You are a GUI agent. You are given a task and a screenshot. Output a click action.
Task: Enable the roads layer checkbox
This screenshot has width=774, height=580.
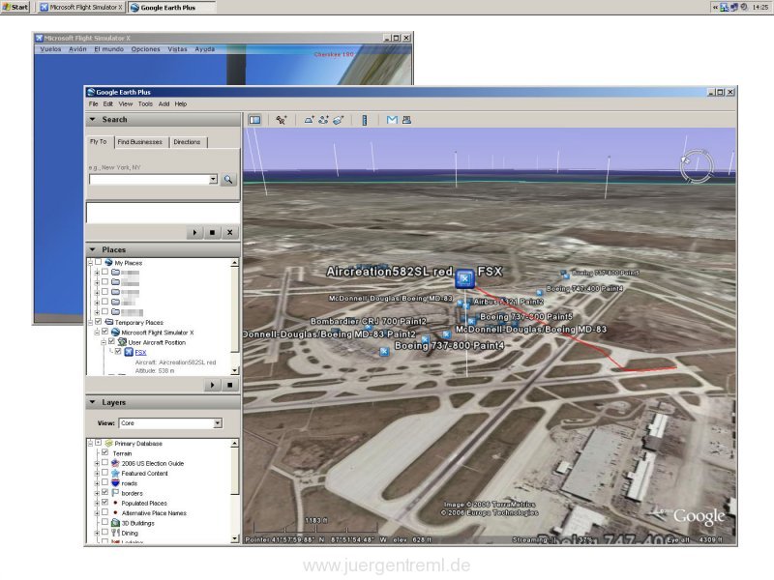click(x=104, y=482)
